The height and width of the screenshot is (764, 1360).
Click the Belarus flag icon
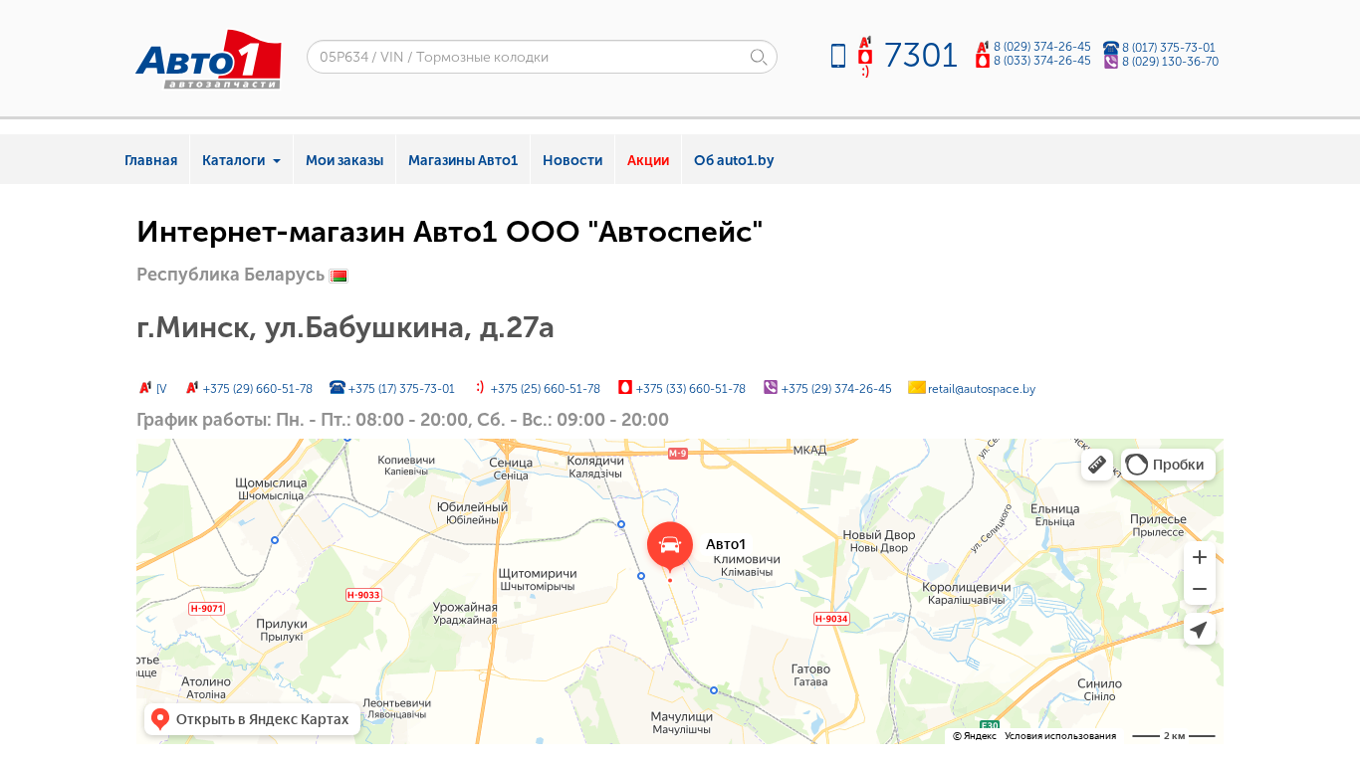pos(339,277)
